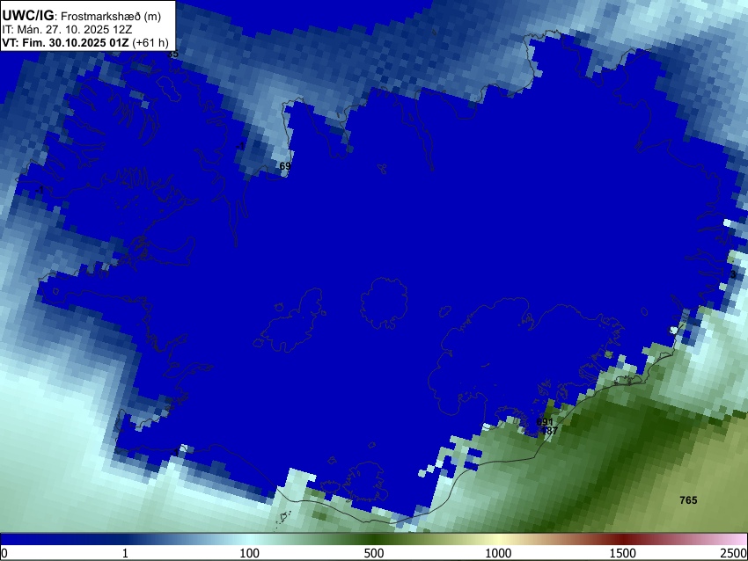Click the pale yellow section of the colour scale
Viewport: 748px width, 561px height.
click(x=498, y=540)
